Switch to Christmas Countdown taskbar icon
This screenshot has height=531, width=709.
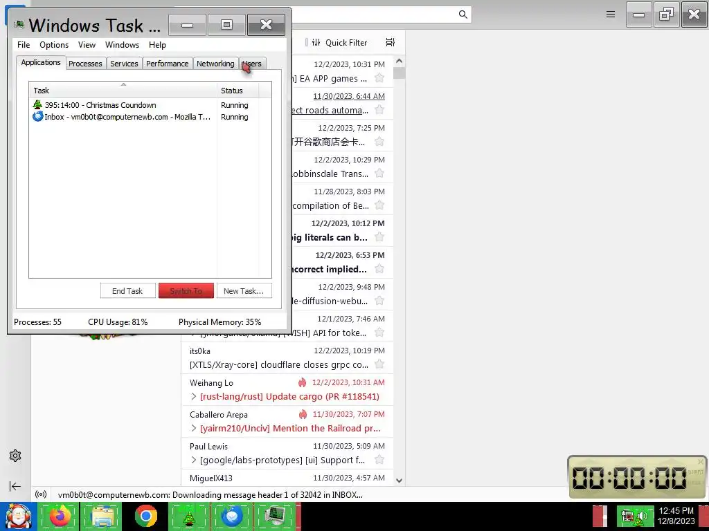coord(189,516)
